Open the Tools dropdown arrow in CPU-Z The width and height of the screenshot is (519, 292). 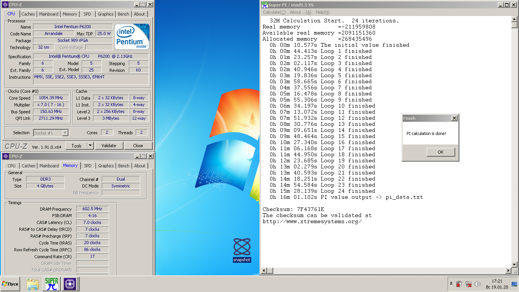tap(90, 146)
